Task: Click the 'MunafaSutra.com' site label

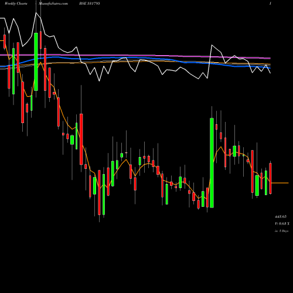Action: pos(53,4)
